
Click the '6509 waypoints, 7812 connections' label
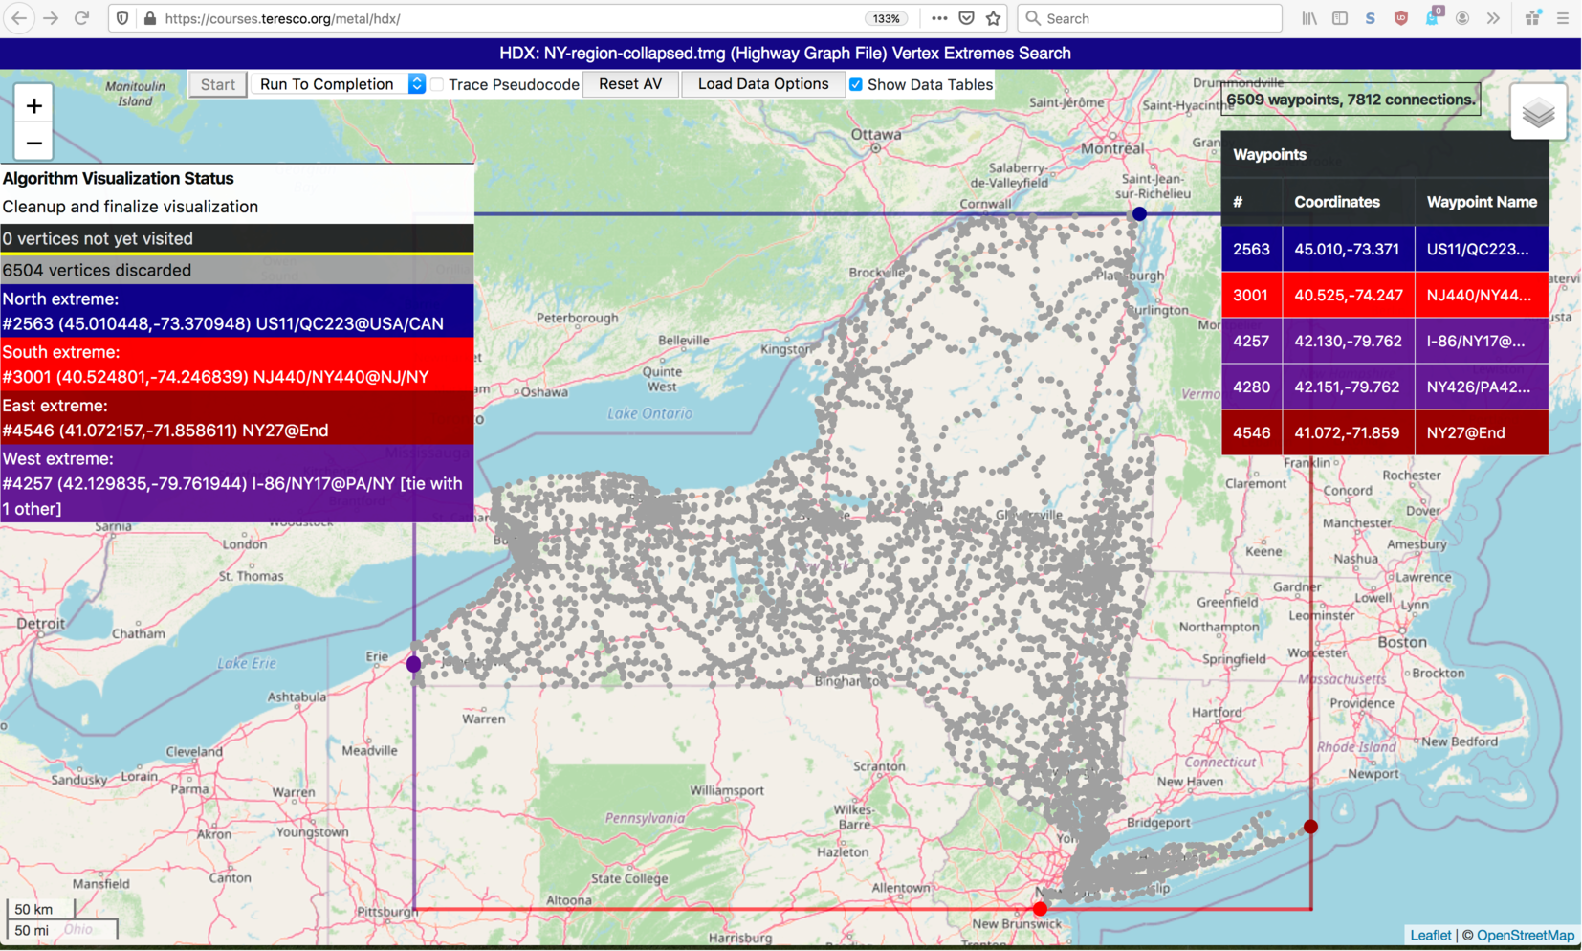click(1351, 100)
